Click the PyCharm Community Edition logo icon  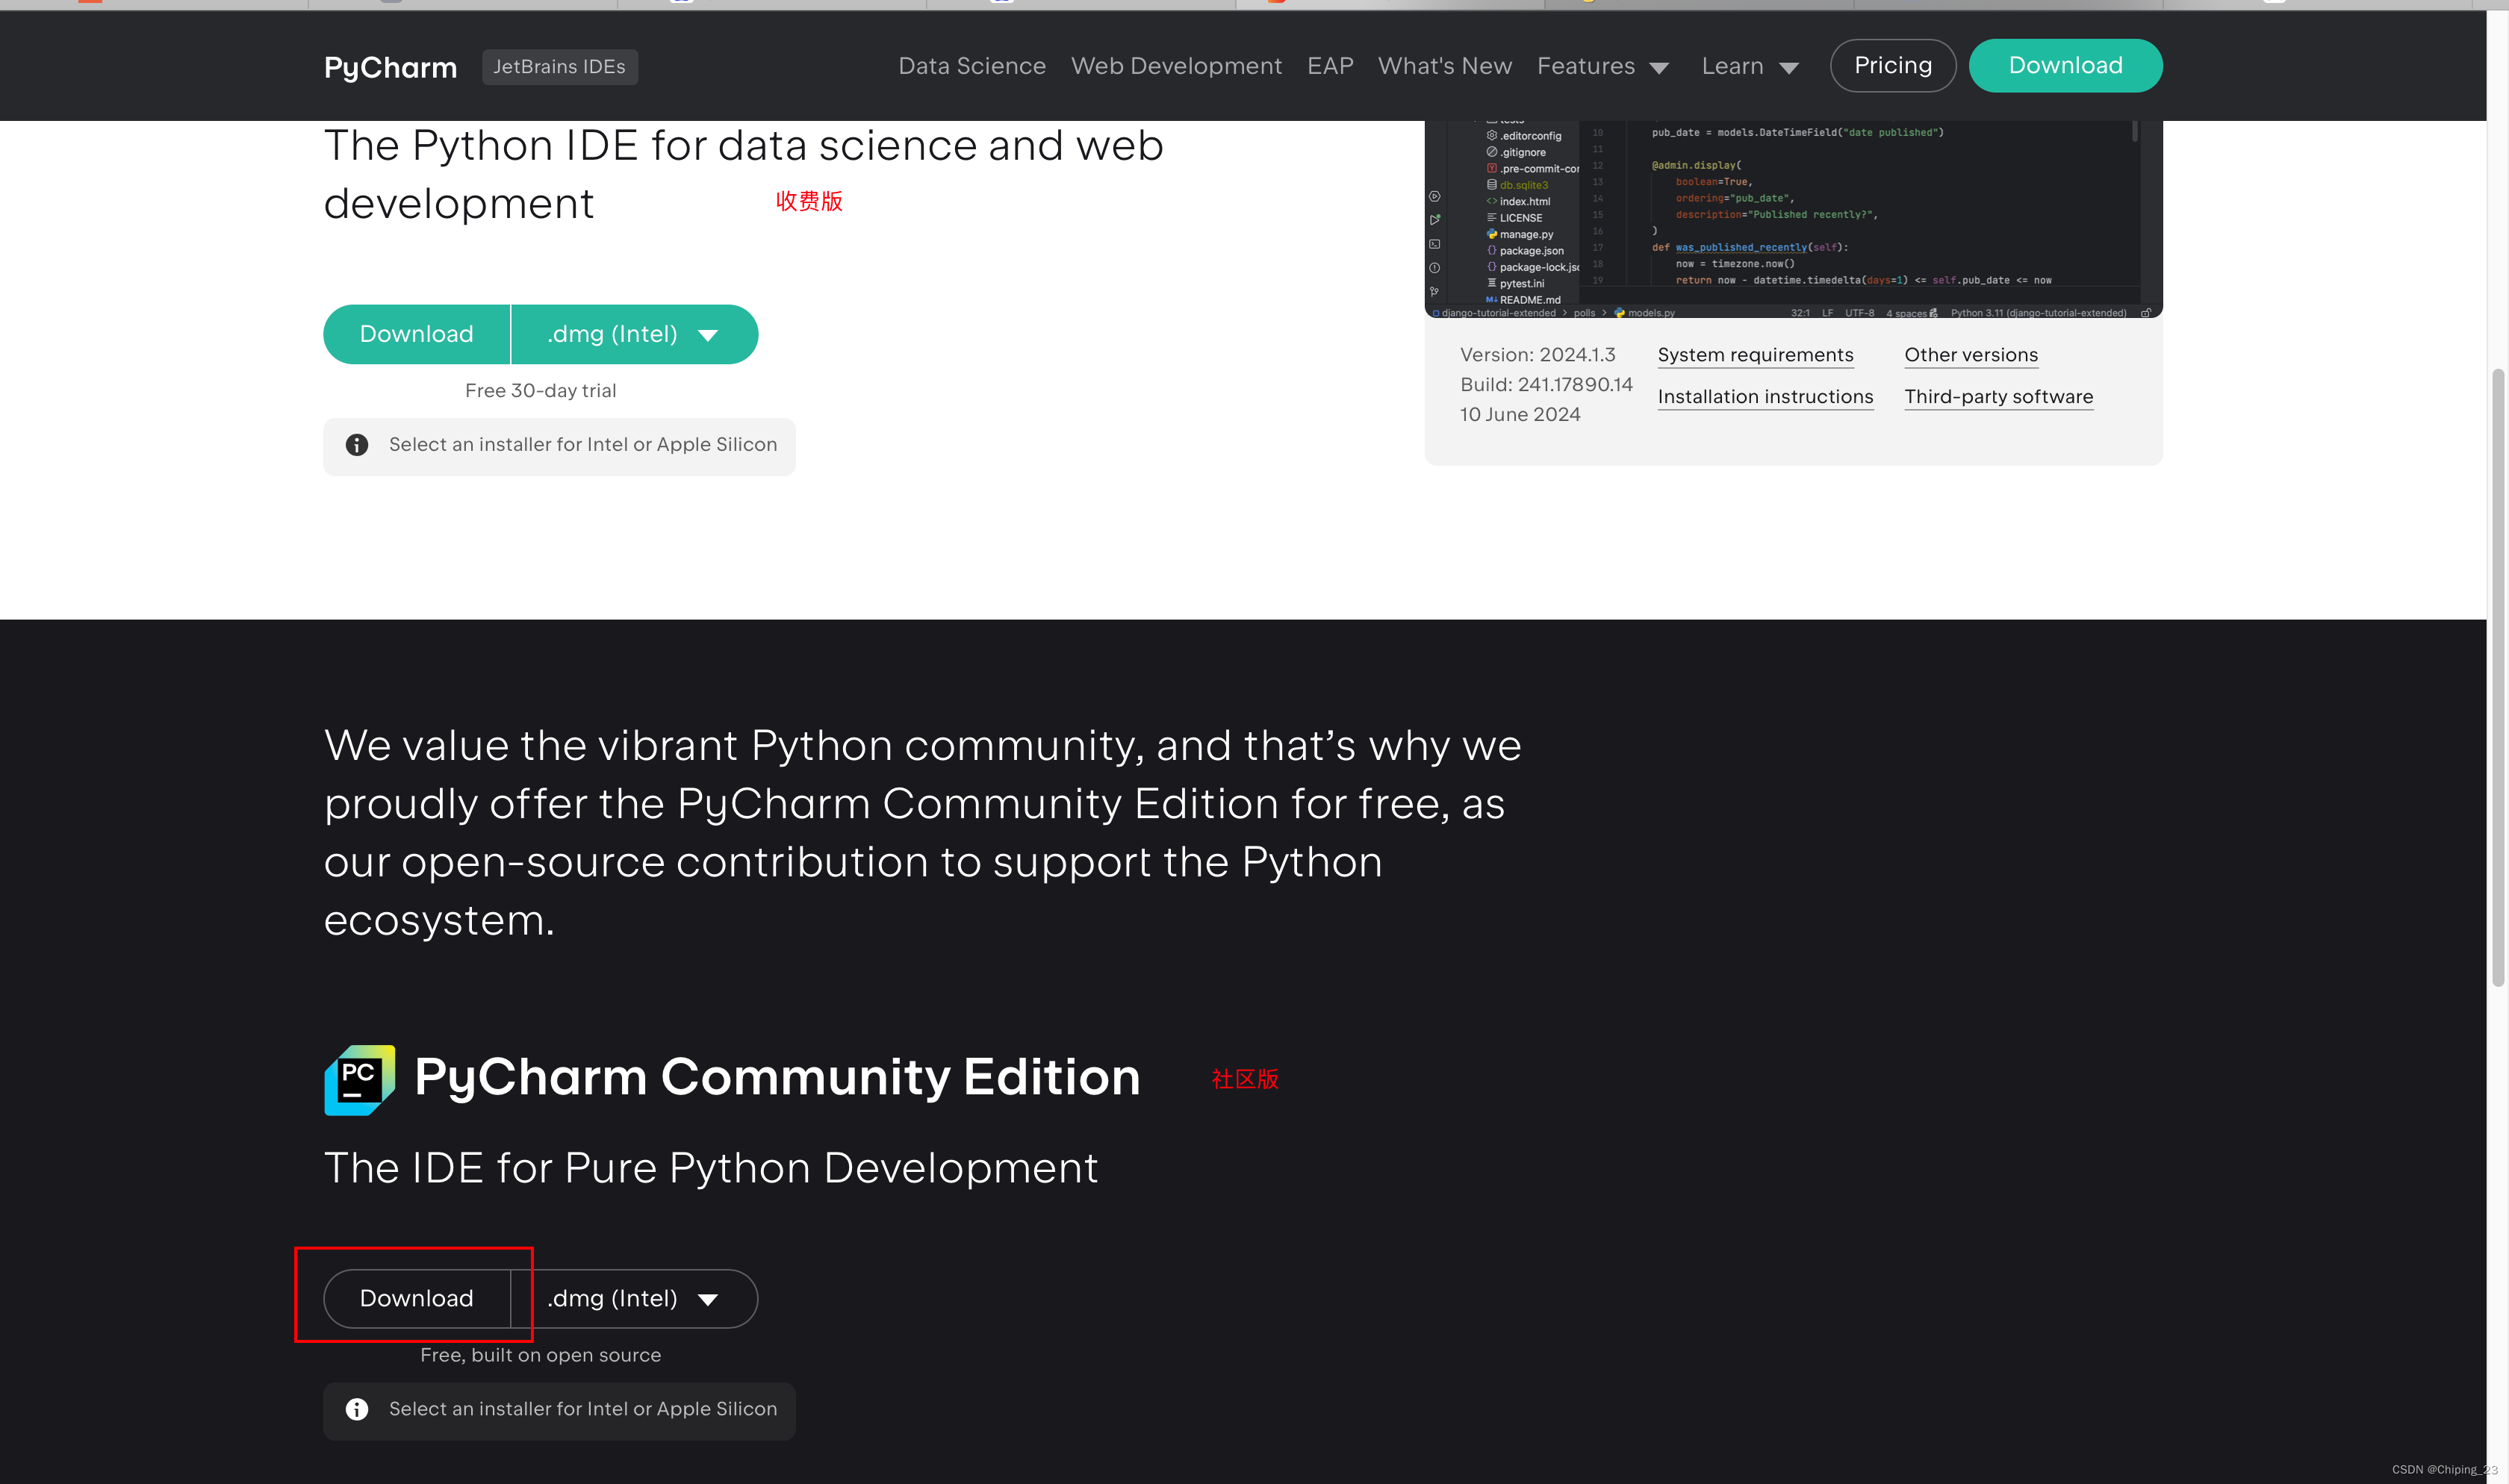point(360,1080)
